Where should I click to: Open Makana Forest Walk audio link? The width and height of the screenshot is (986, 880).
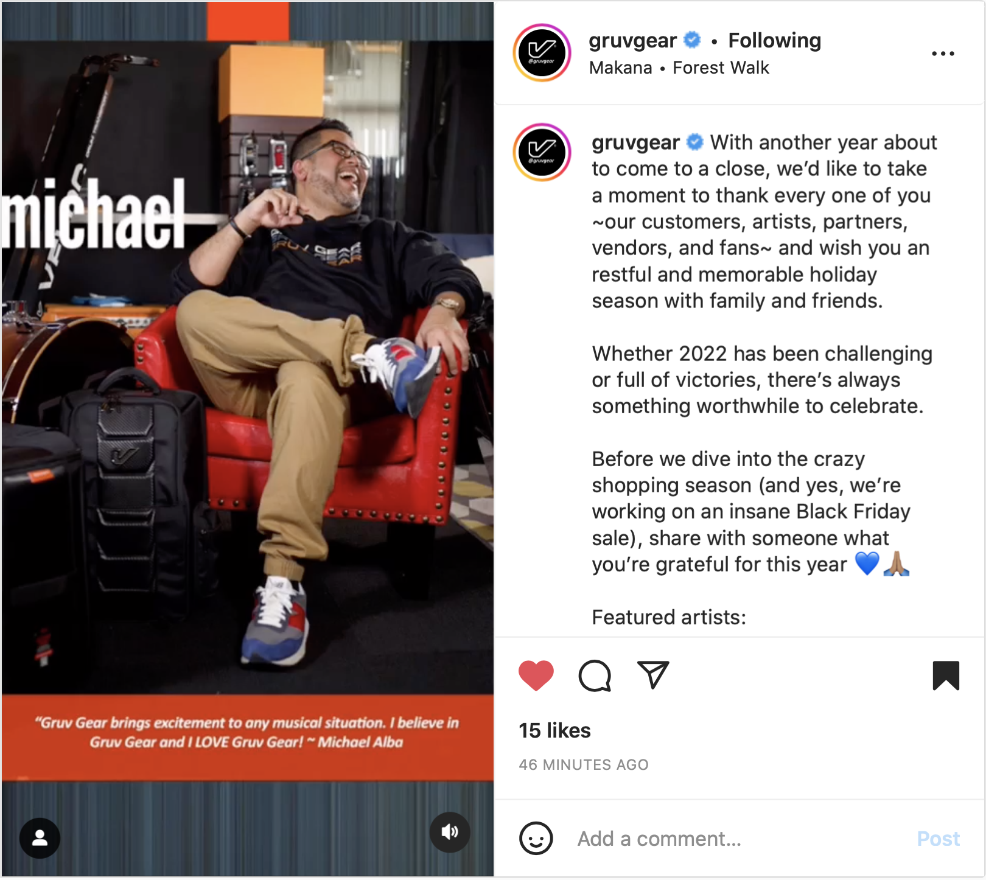click(x=679, y=68)
